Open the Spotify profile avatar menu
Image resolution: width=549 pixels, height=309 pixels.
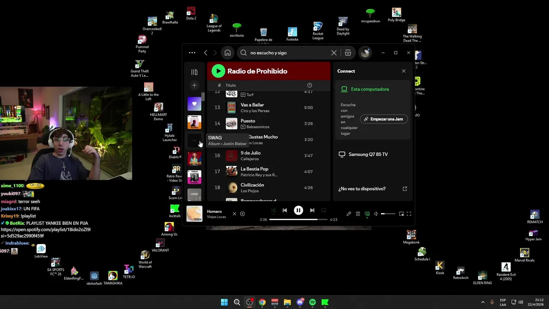pyautogui.click(x=365, y=53)
